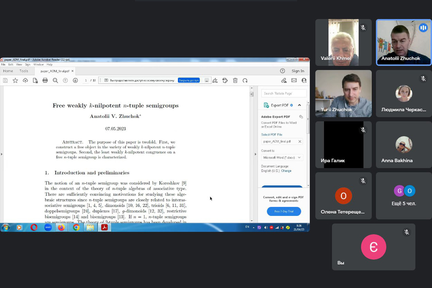Select the highlight/sign pen tool icon
Image resolution: width=432 pixels, height=288 pixels.
tap(215, 81)
